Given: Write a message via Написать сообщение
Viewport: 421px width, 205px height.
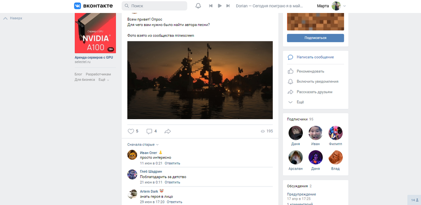Looking at the screenshot, I should [x=315, y=57].
